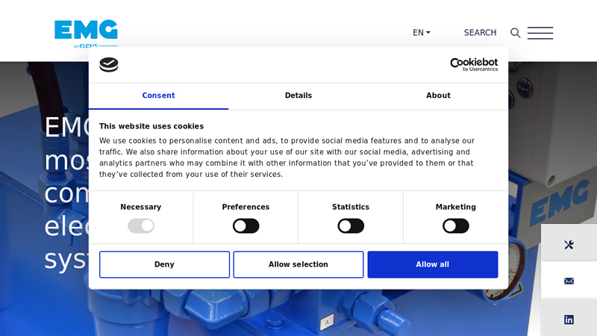Click the SEARCH text in the header

pyautogui.click(x=480, y=33)
